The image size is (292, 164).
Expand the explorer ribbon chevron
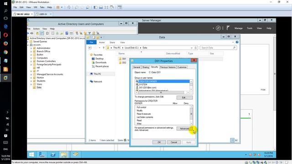click(x=233, y=42)
